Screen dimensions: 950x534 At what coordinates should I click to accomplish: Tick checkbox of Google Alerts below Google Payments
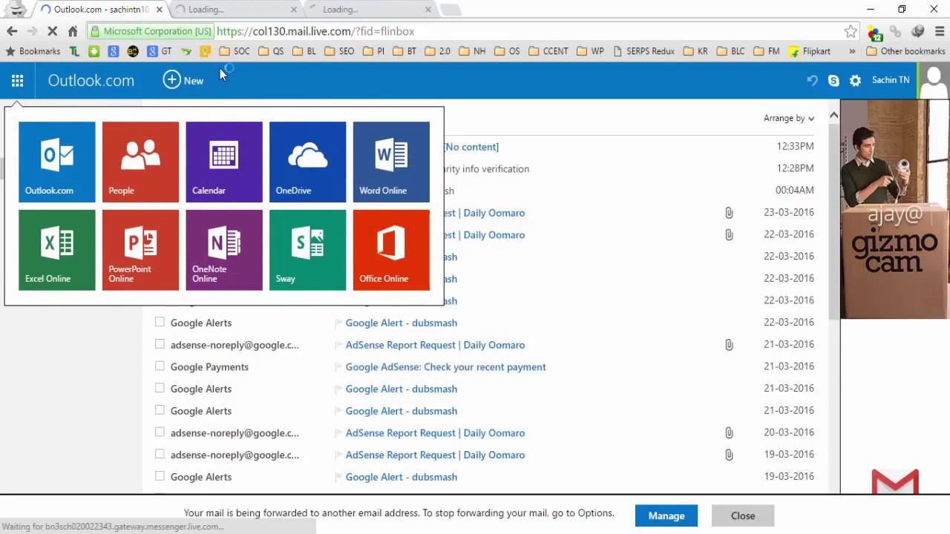[160, 388]
